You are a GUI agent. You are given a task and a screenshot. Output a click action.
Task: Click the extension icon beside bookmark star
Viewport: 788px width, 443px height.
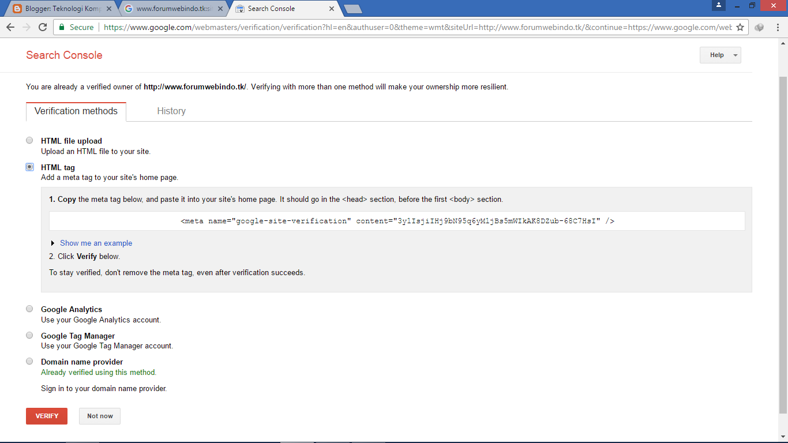click(x=759, y=27)
